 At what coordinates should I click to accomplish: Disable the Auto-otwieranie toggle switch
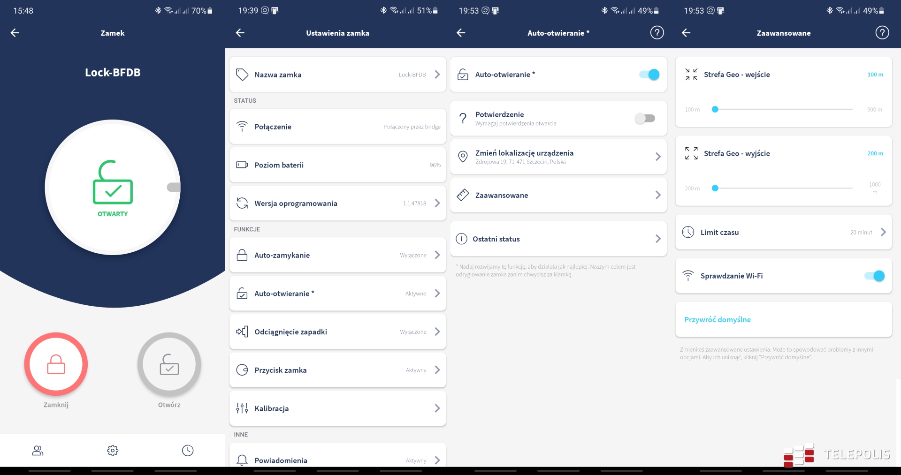649,75
